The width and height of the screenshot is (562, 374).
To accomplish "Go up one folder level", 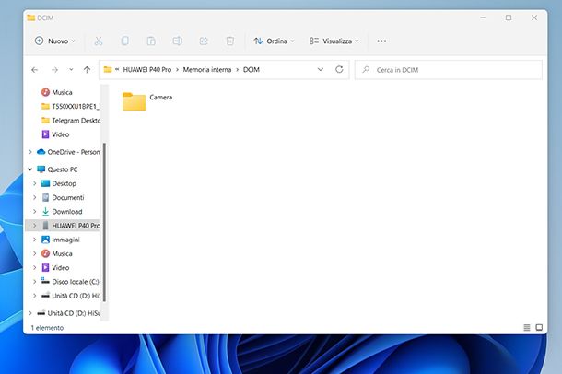I will tap(87, 70).
